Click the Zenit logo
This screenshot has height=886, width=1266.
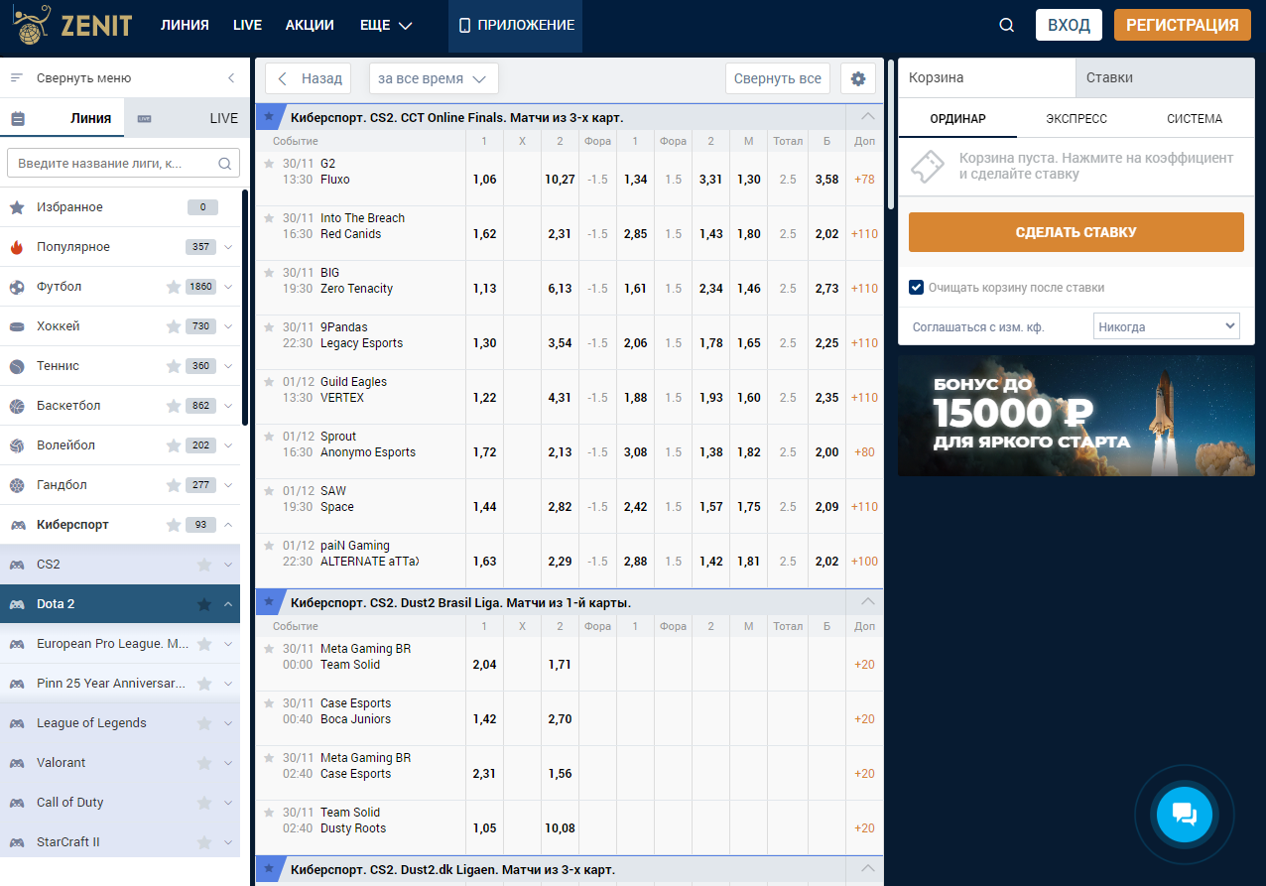point(72,25)
